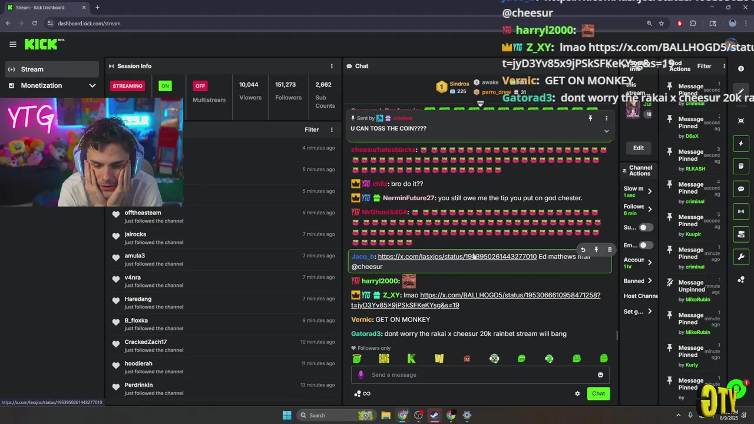Insert the green K emote
The height and width of the screenshot is (424, 754).
tap(411, 358)
